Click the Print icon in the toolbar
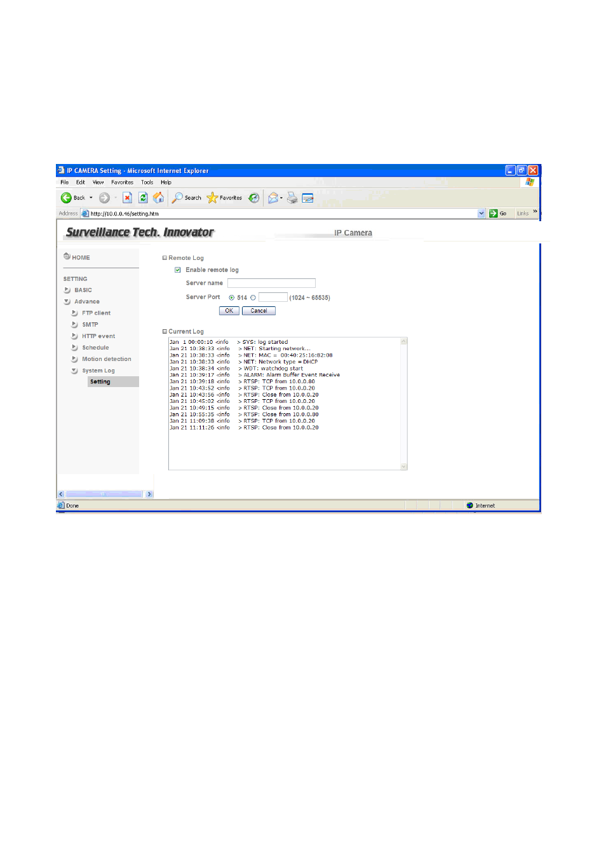Viewport: 606px width, 858px height. 292,198
